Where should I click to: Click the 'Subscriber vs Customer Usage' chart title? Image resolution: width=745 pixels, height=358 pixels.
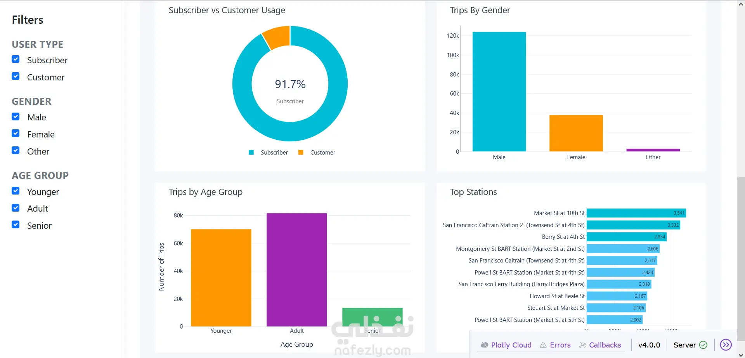[227, 10]
